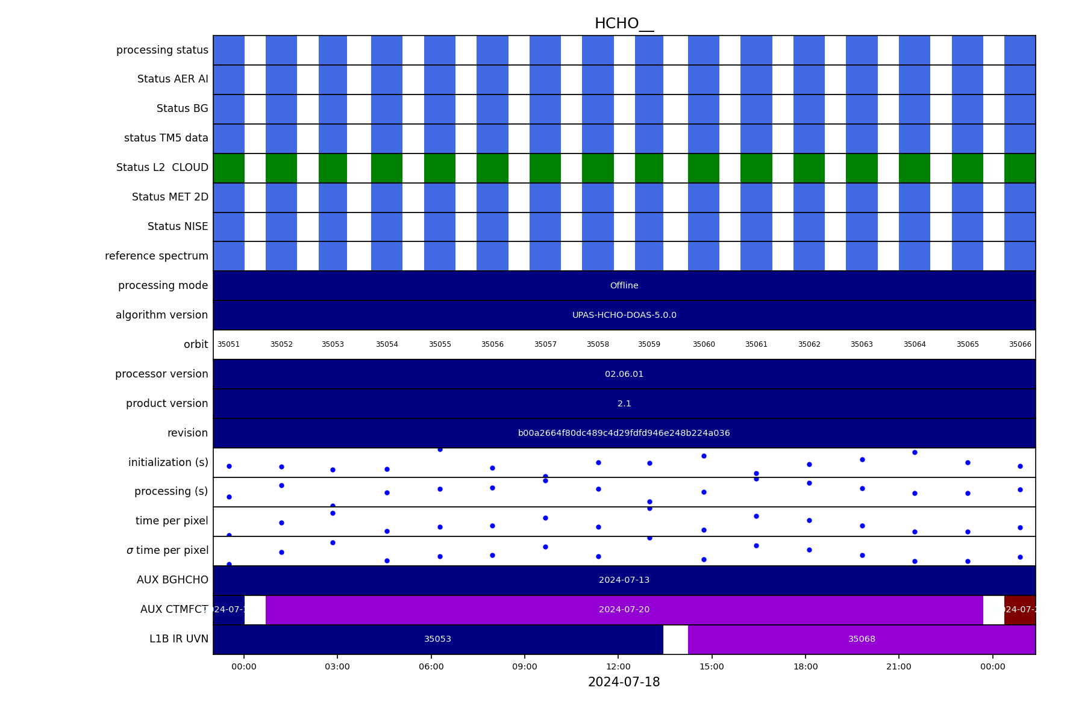Select the purple 2024-07-20 AUX CTMFCT label
This screenshot has height=711, width=1067.
point(624,609)
